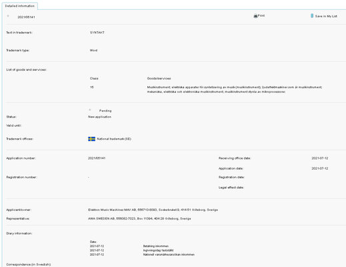The height and width of the screenshot is (267, 346).
Task: Click the Swedish flag icon
Action: pos(91,139)
